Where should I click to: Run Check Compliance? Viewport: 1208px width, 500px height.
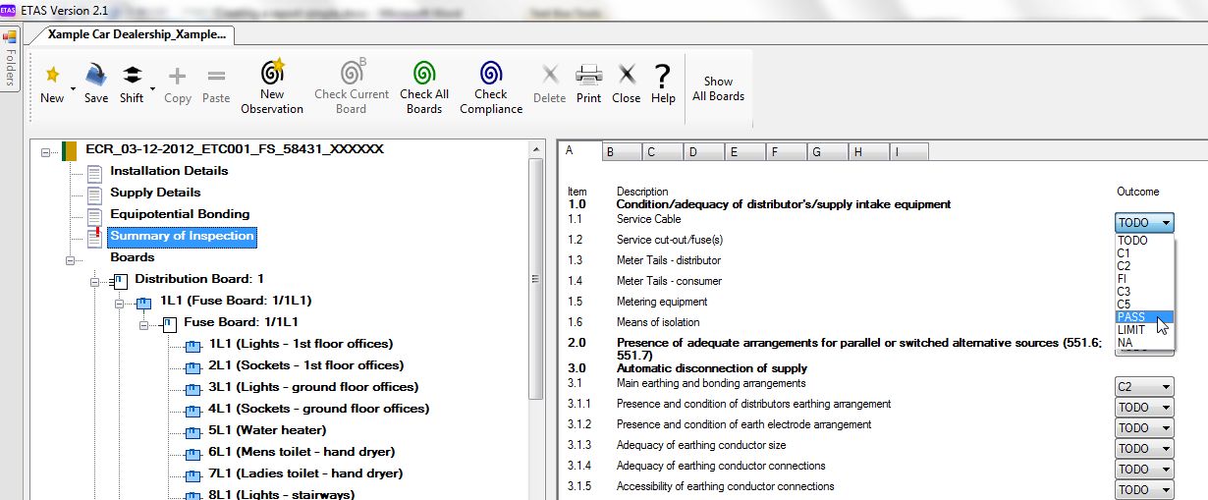click(x=491, y=73)
